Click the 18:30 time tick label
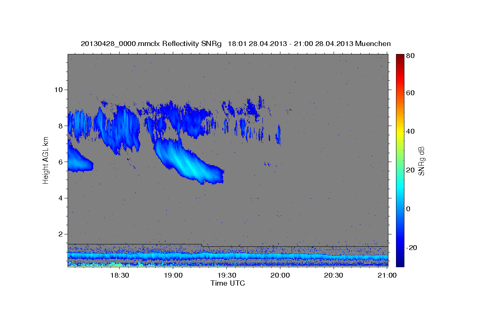The height and width of the screenshot is (320, 480). pyautogui.click(x=119, y=275)
